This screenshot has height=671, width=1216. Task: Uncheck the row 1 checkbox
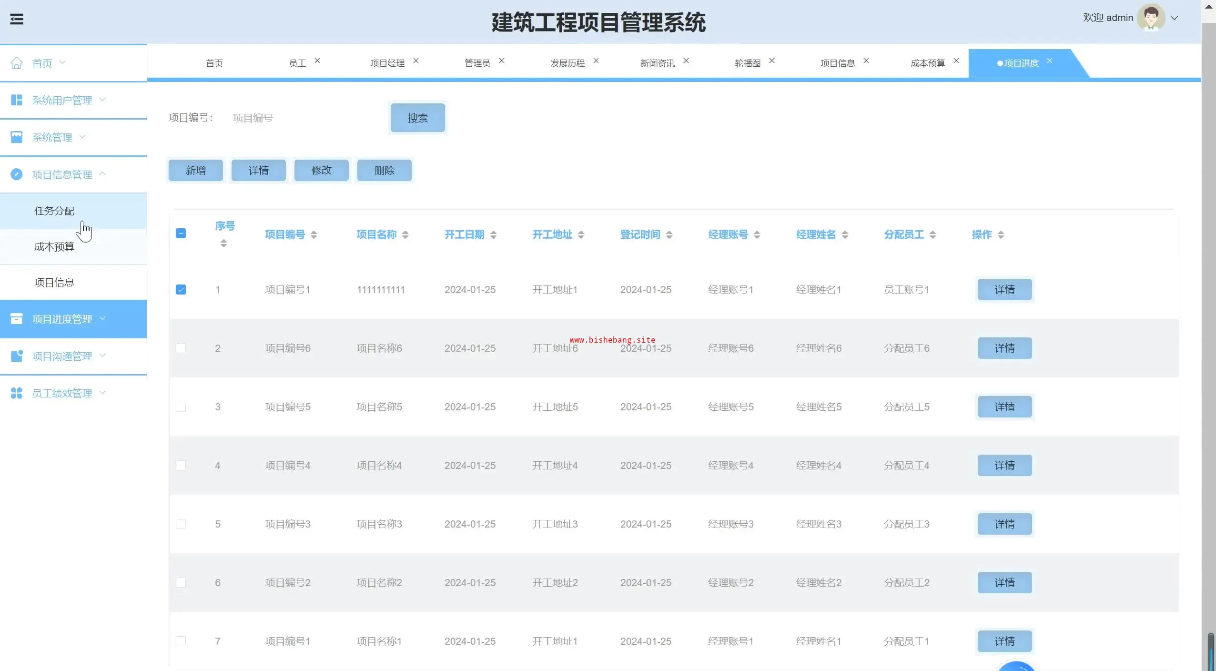click(x=181, y=290)
